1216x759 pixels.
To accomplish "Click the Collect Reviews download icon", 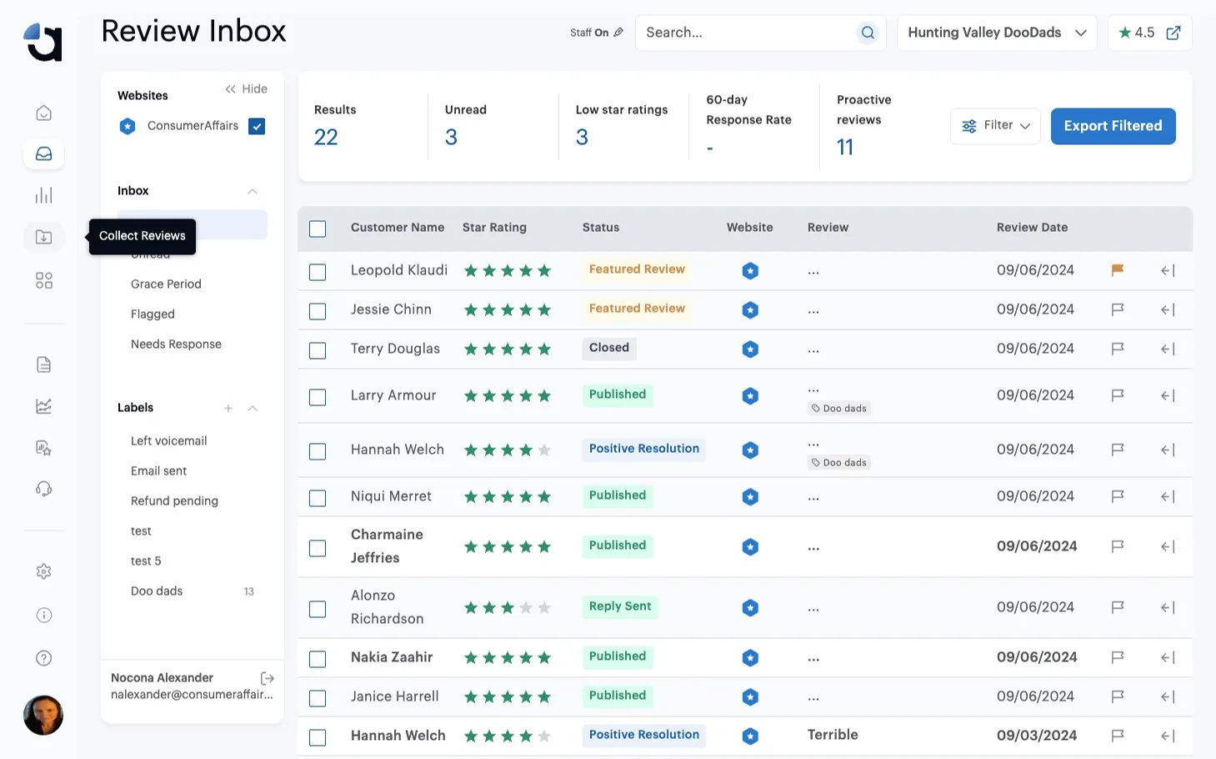I will pos(44,237).
